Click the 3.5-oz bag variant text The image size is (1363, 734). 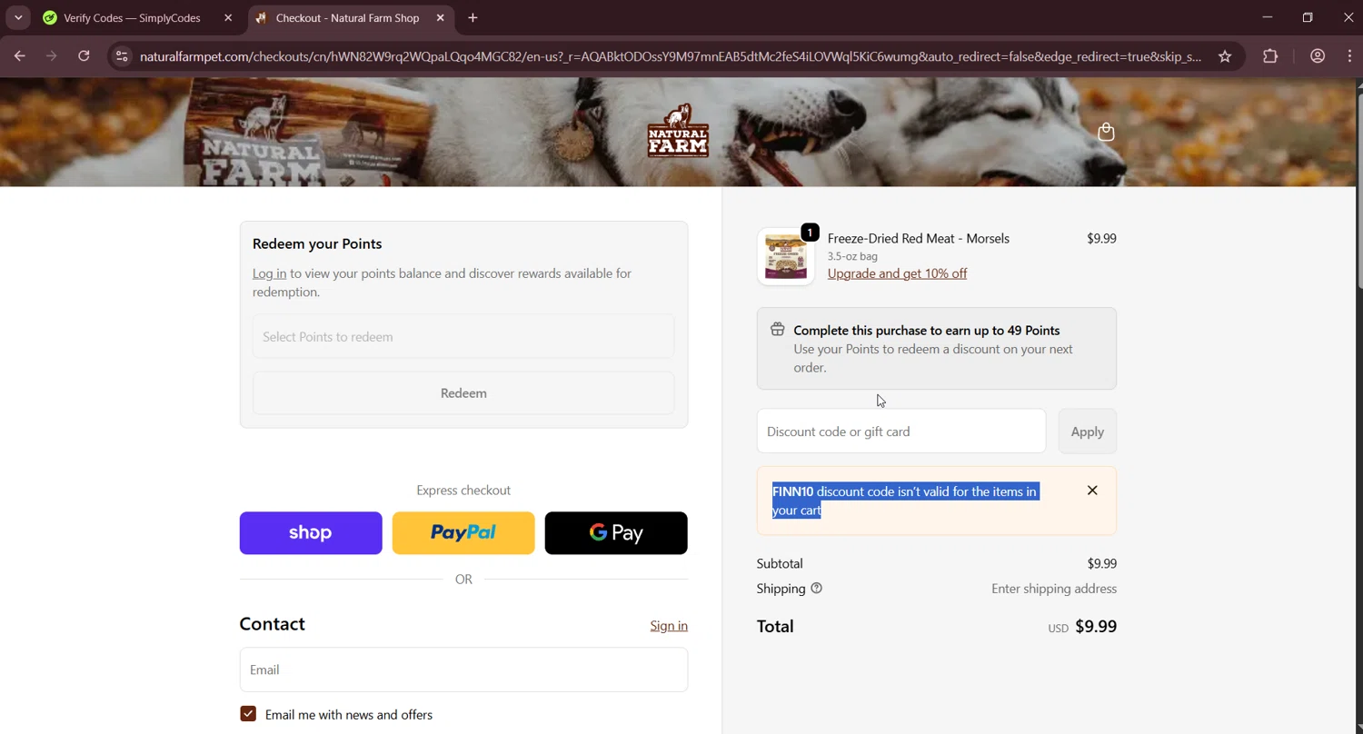point(852,256)
